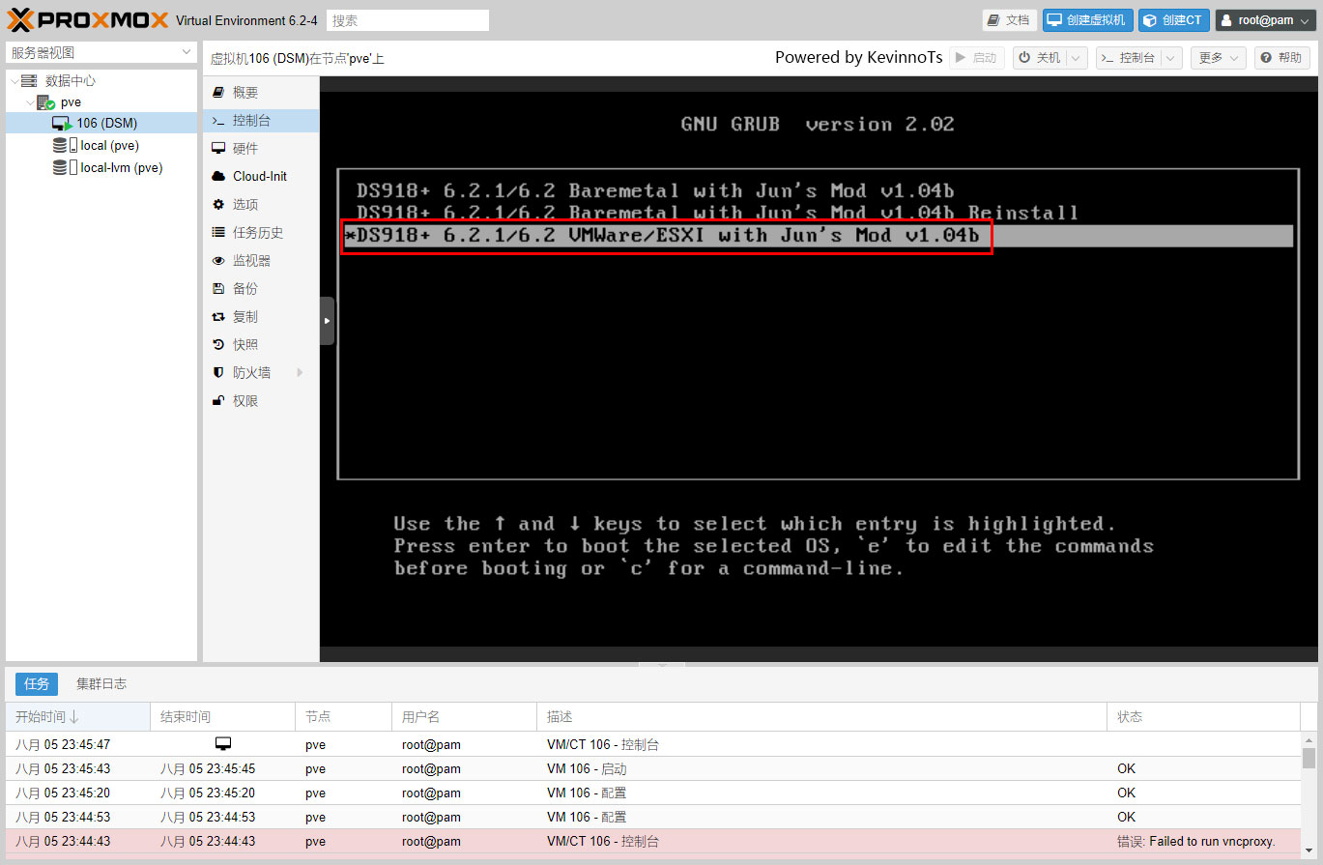Sort by 节点 column header
The image size is (1323, 865).
pos(343,717)
